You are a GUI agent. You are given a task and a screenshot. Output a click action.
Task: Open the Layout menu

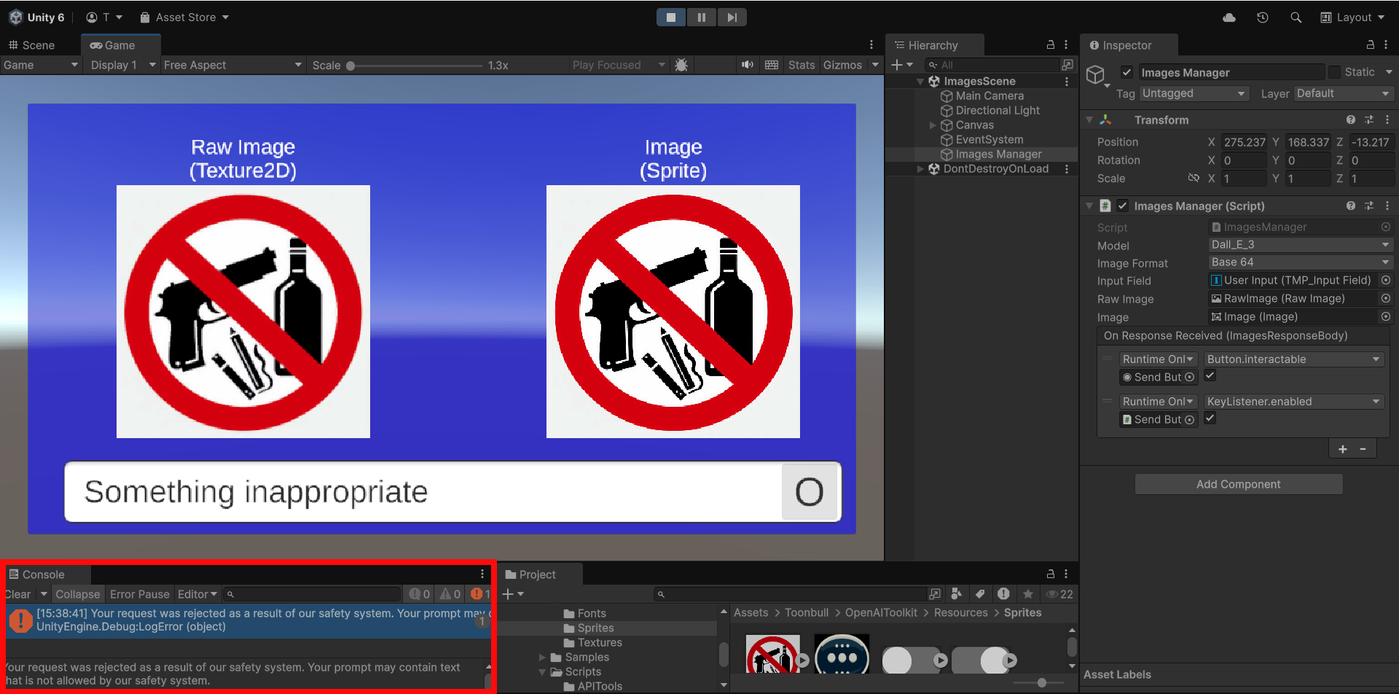(1352, 17)
